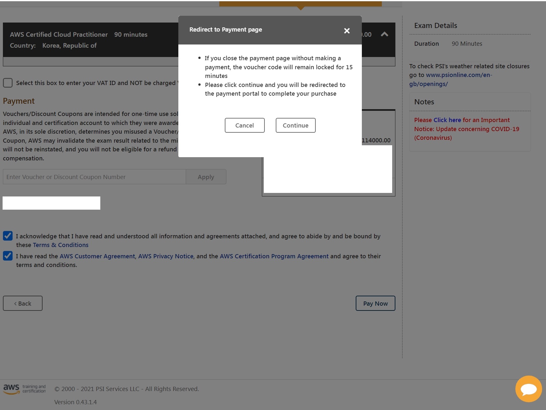Click the voucher or coupon number field
This screenshot has height=410, width=546.
click(94, 177)
